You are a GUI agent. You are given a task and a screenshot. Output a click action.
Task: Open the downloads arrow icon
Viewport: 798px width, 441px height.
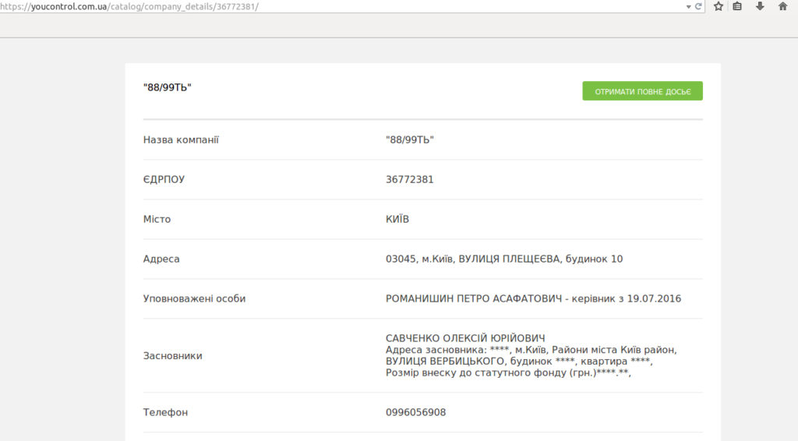tap(760, 6)
